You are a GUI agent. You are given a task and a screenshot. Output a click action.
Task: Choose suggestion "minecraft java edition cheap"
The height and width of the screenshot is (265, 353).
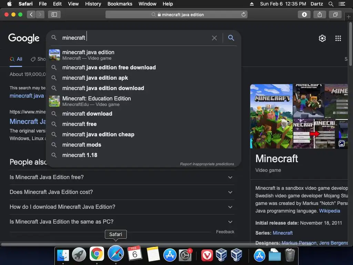[144, 134]
